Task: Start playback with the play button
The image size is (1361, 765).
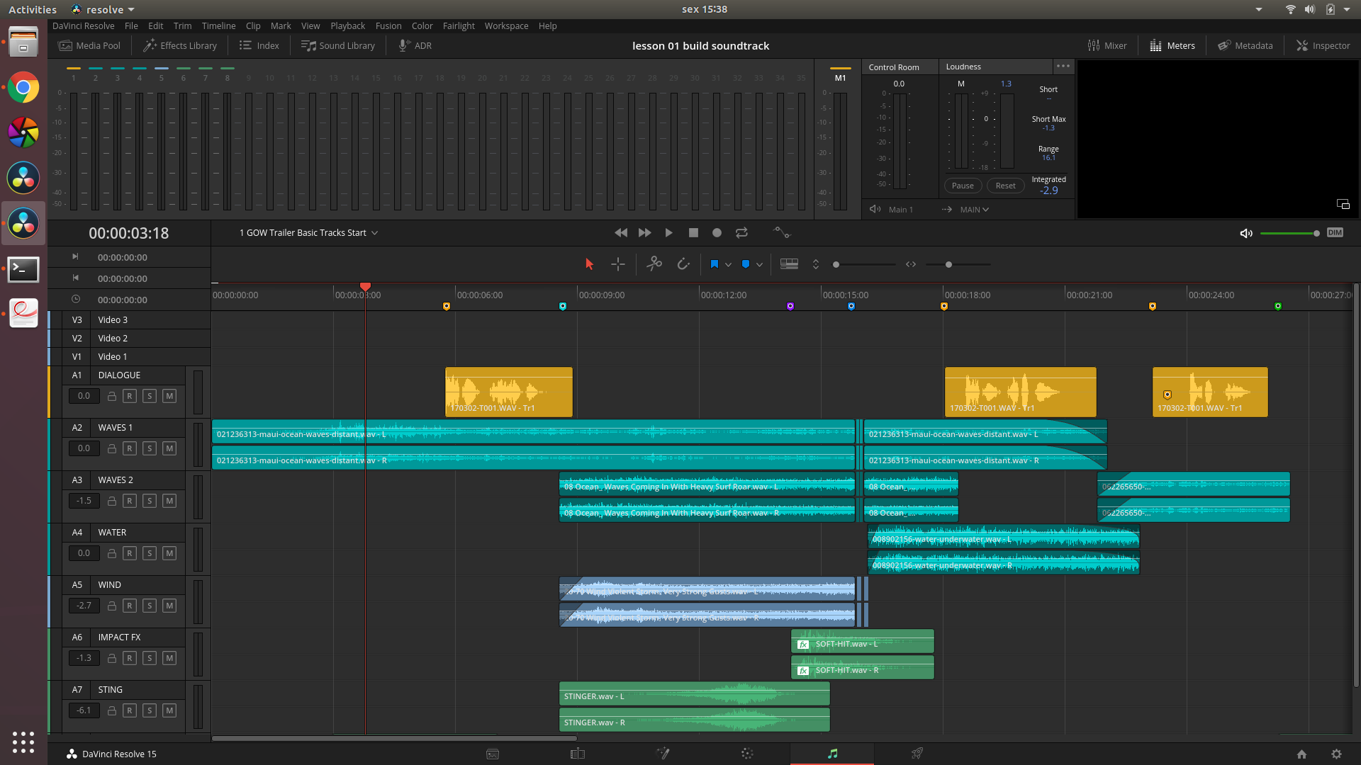Action: click(668, 232)
